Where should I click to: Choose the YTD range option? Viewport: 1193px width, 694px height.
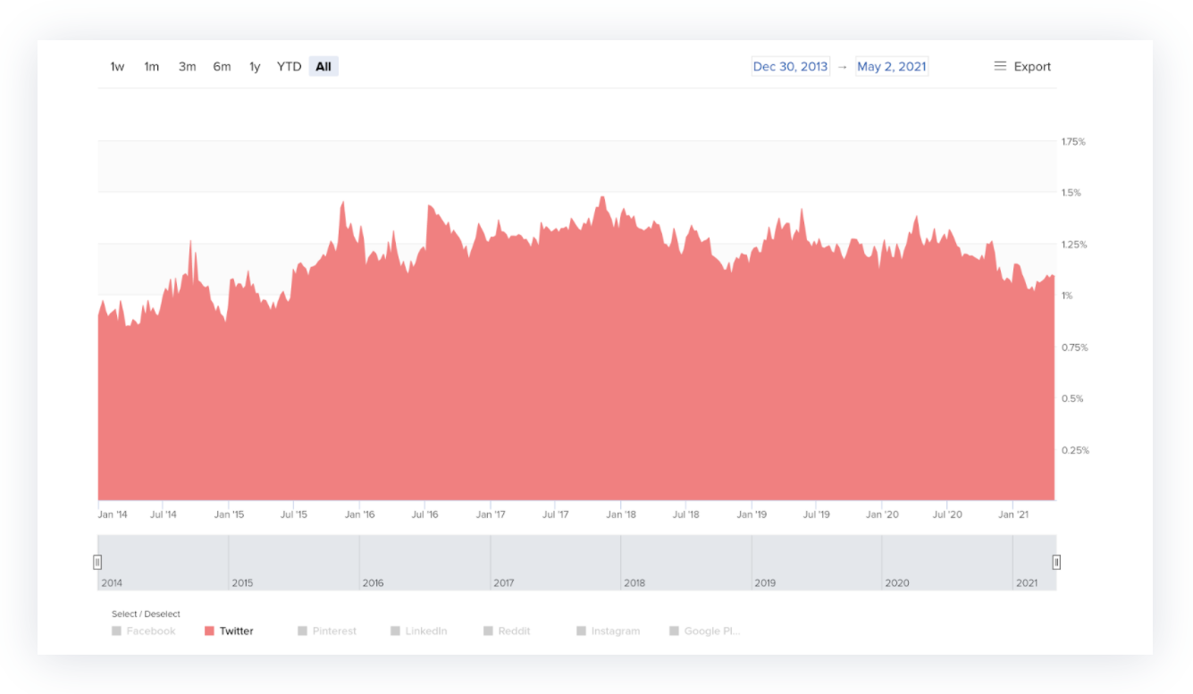click(x=289, y=67)
